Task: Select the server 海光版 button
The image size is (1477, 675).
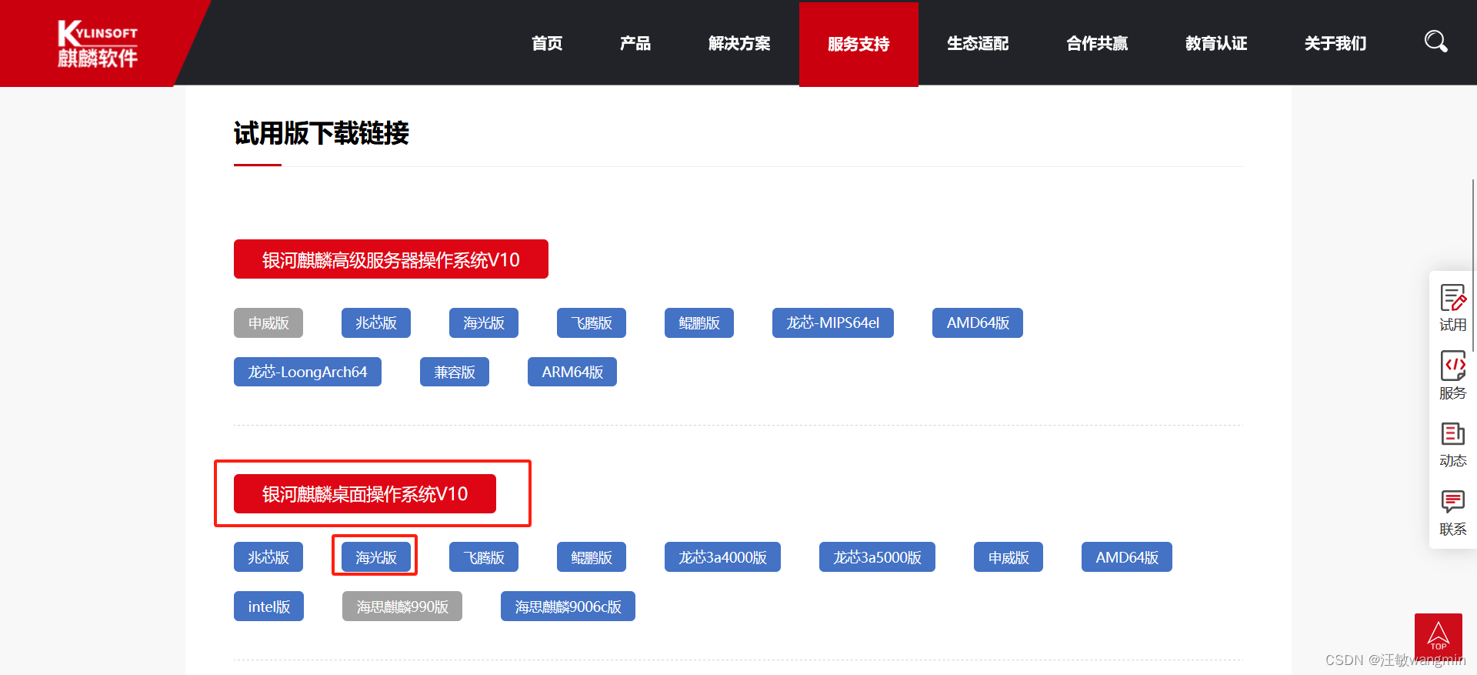Action: (484, 323)
